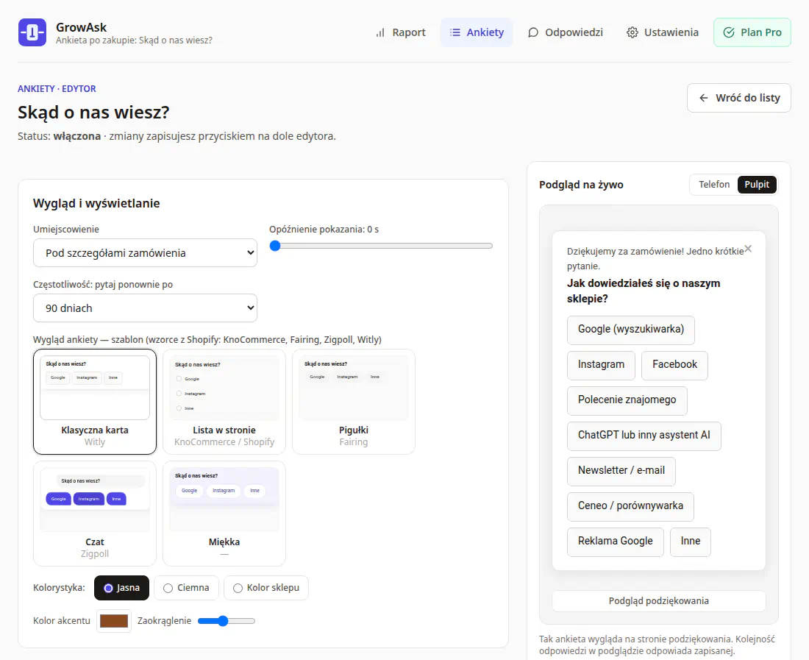Select the Inne answer in preview

[691, 542]
